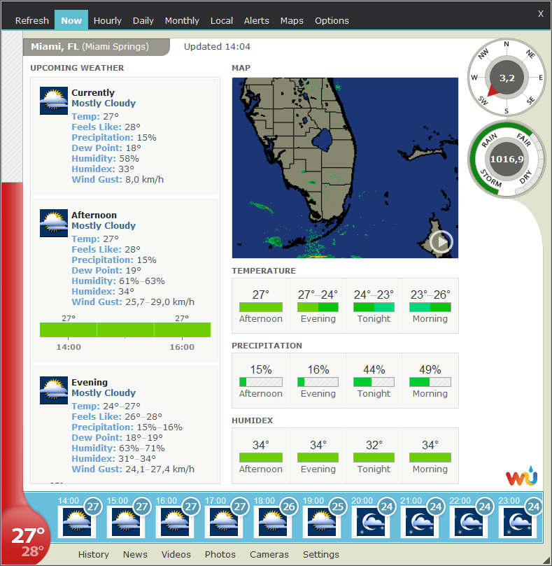Click the Evening mostly cloudy icon

pos(54,390)
